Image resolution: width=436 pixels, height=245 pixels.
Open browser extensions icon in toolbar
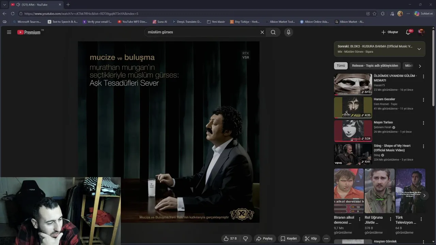point(383,14)
